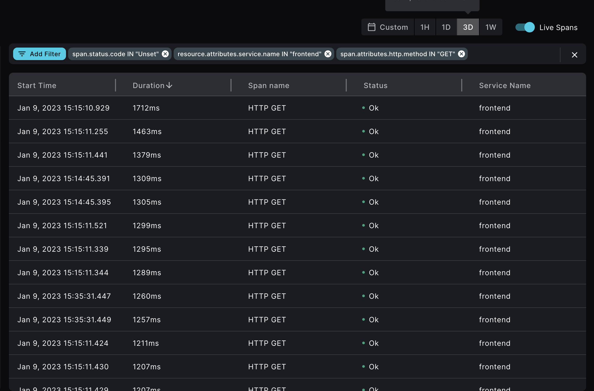
Task: Clear all filters with the X icon
Action: [575, 55]
